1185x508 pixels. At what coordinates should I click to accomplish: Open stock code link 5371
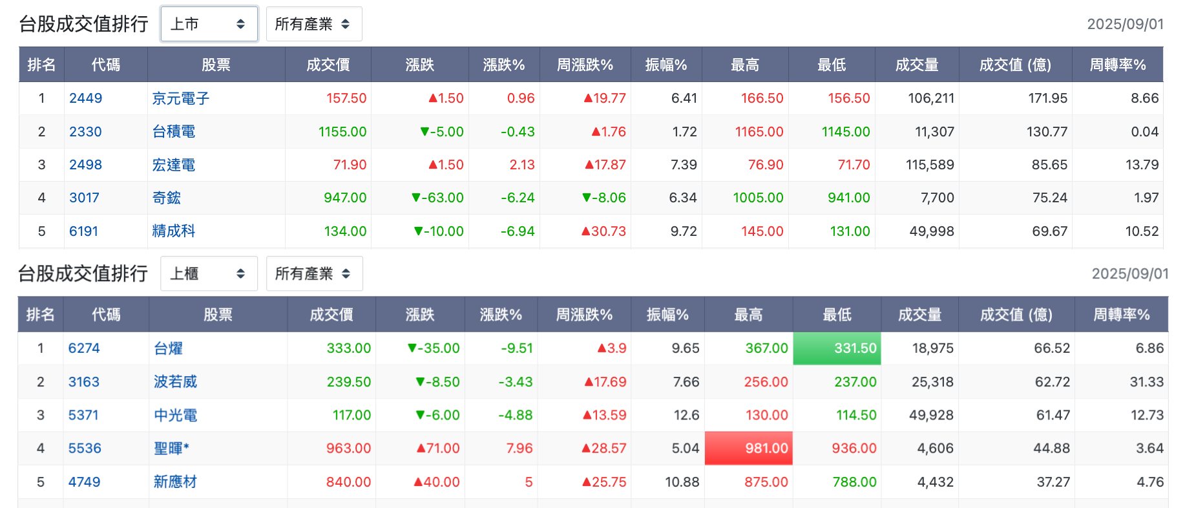83,415
